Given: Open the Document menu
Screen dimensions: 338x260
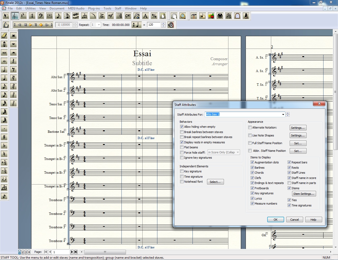Looking at the screenshot, I should (57, 8).
